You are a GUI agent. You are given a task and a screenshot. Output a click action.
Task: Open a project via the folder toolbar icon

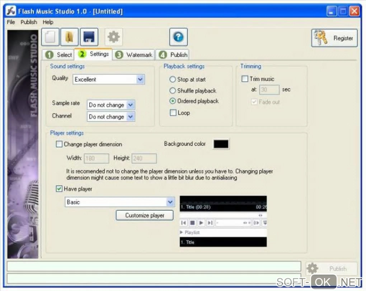click(x=69, y=37)
